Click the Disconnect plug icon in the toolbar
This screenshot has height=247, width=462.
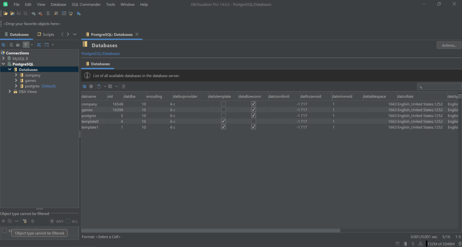tap(40, 13)
